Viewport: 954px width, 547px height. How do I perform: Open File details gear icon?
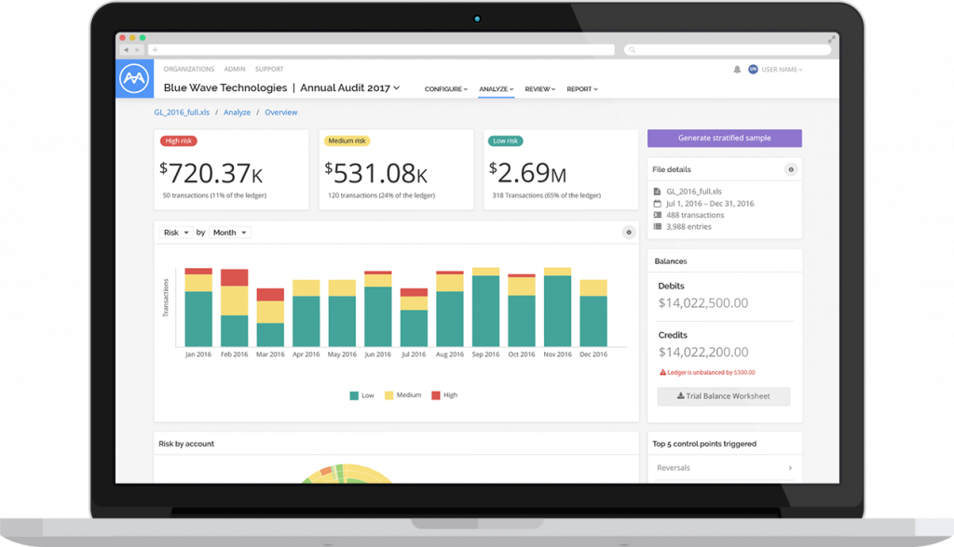pos(790,169)
